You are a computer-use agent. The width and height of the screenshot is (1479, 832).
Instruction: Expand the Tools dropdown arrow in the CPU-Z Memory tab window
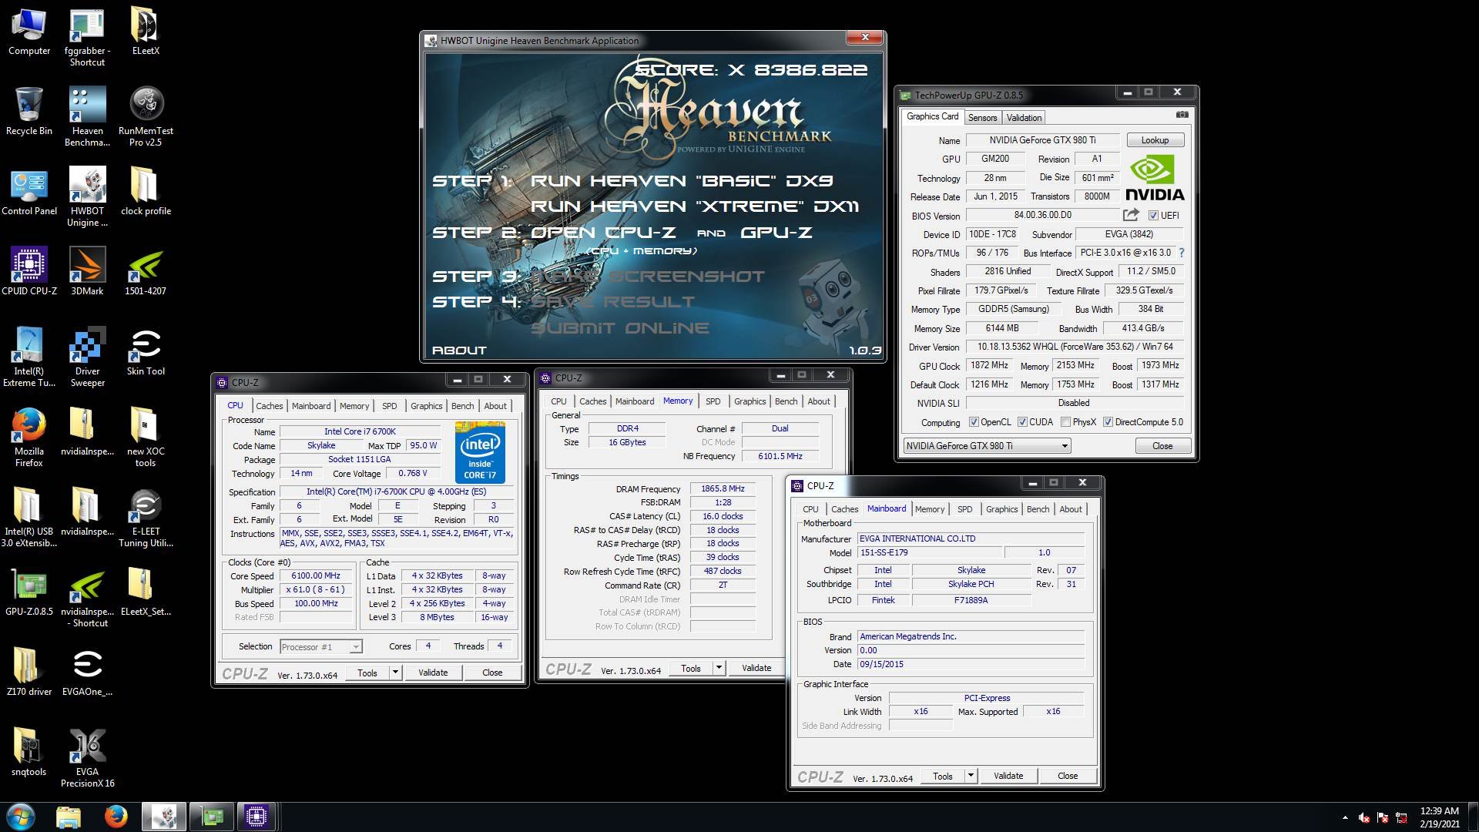[x=719, y=668]
